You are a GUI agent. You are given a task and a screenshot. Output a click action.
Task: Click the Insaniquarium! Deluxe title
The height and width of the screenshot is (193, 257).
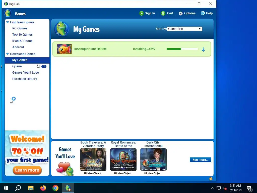click(x=90, y=49)
